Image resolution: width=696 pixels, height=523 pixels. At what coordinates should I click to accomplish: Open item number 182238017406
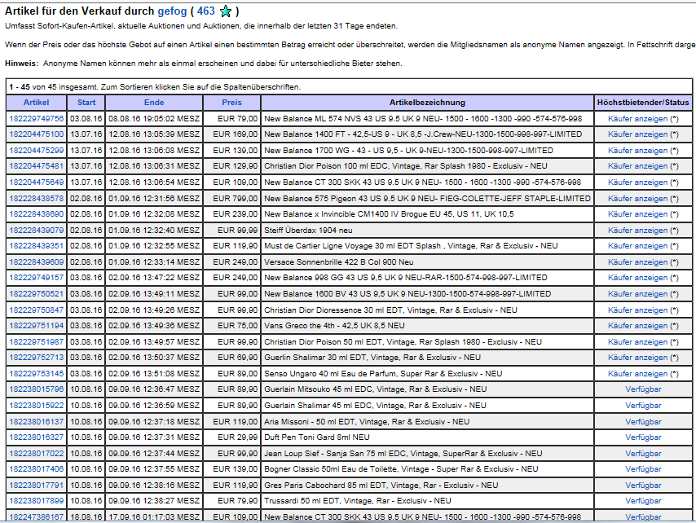(x=37, y=469)
